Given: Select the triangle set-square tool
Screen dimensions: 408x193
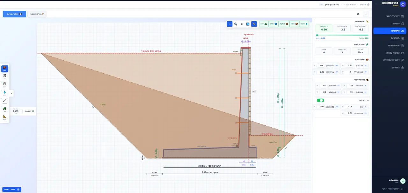Looking at the screenshot, I should [x=5, y=117].
